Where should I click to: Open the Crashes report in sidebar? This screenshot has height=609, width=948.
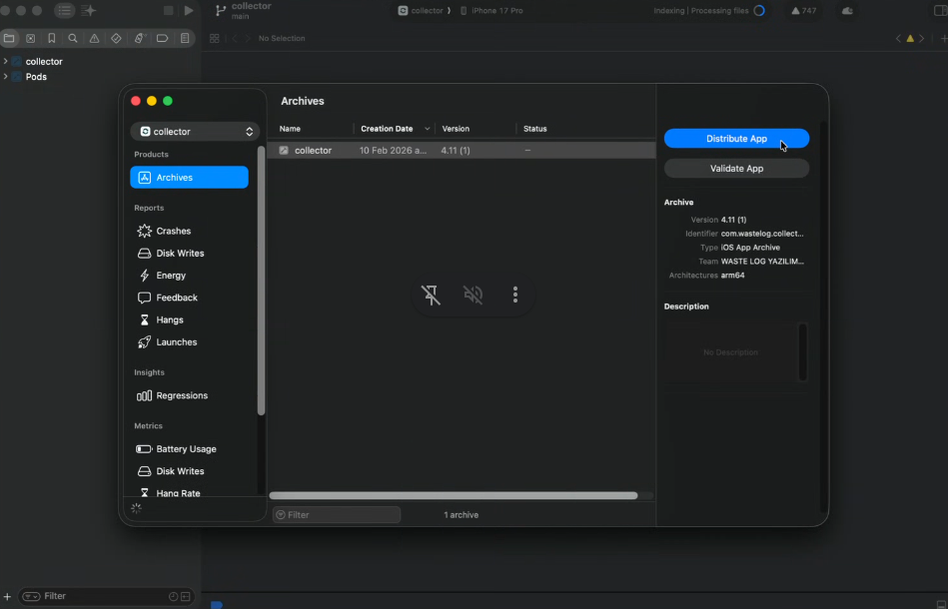tap(172, 231)
